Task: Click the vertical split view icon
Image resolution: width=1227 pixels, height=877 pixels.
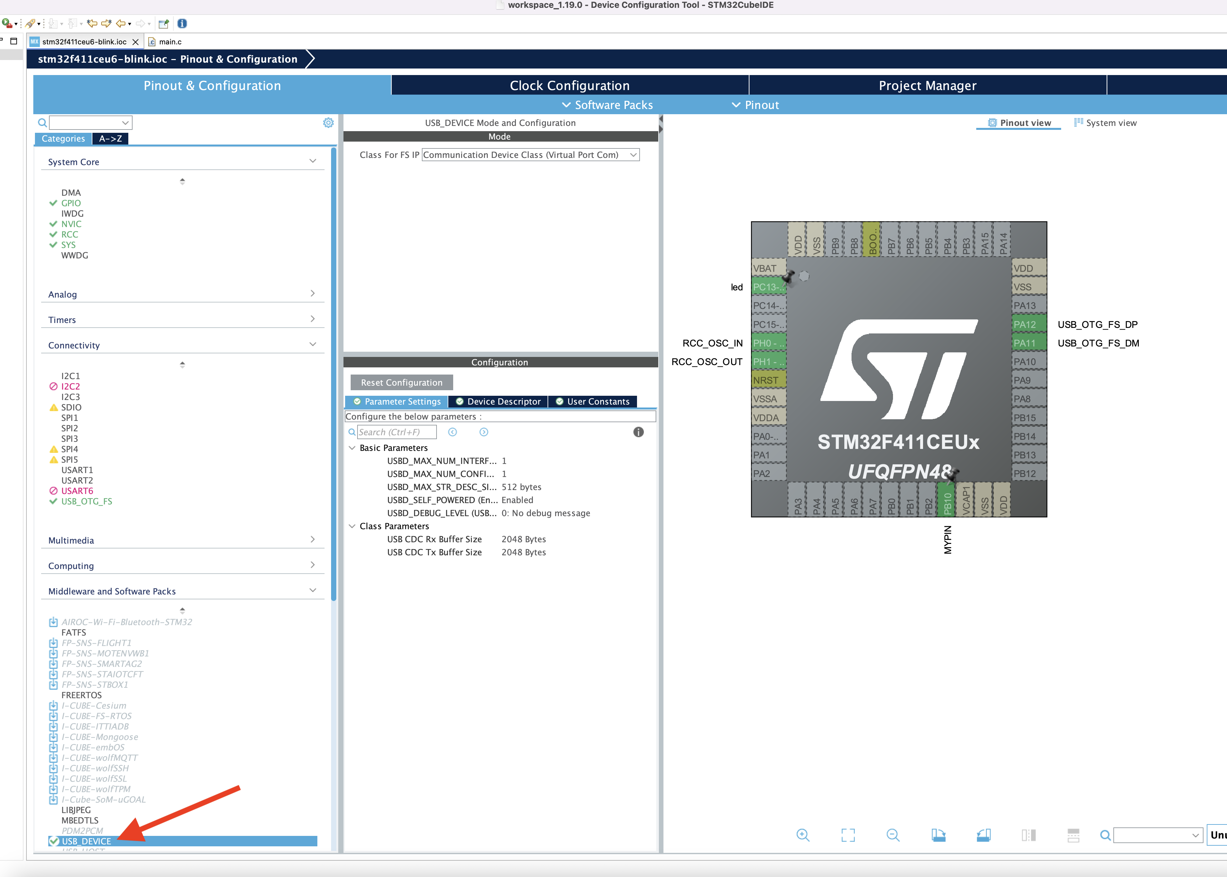Action: (x=1029, y=835)
